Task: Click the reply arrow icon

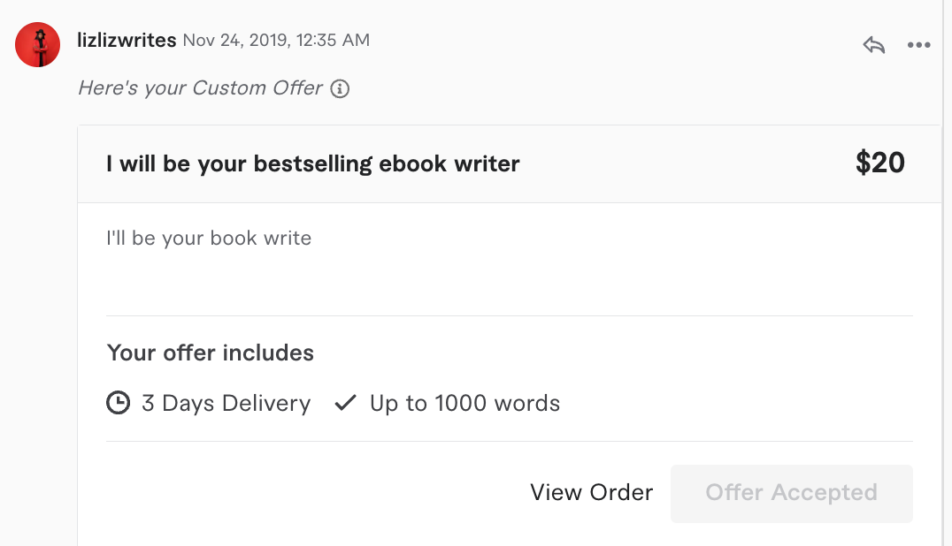Action: point(874,45)
